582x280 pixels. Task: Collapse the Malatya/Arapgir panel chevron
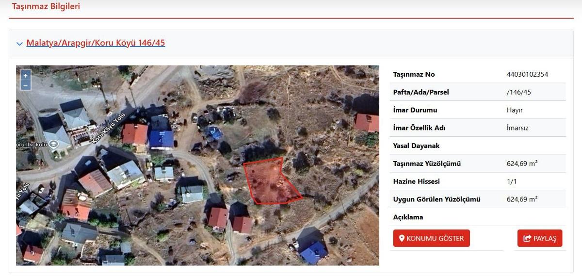[x=19, y=44]
